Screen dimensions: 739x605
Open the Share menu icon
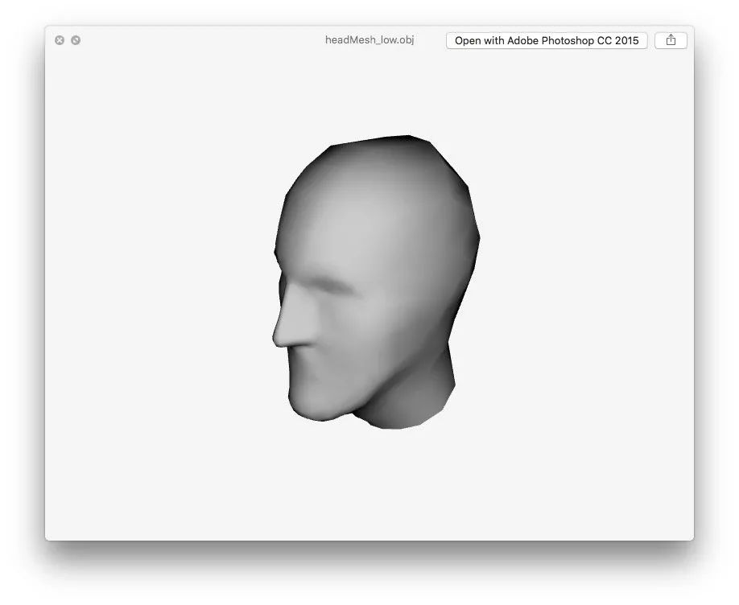pos(671,40)
